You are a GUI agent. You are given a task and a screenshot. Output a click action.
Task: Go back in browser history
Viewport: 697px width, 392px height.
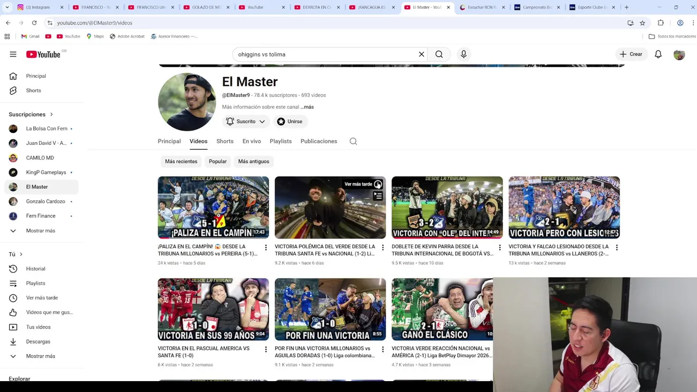click(8, 23)
